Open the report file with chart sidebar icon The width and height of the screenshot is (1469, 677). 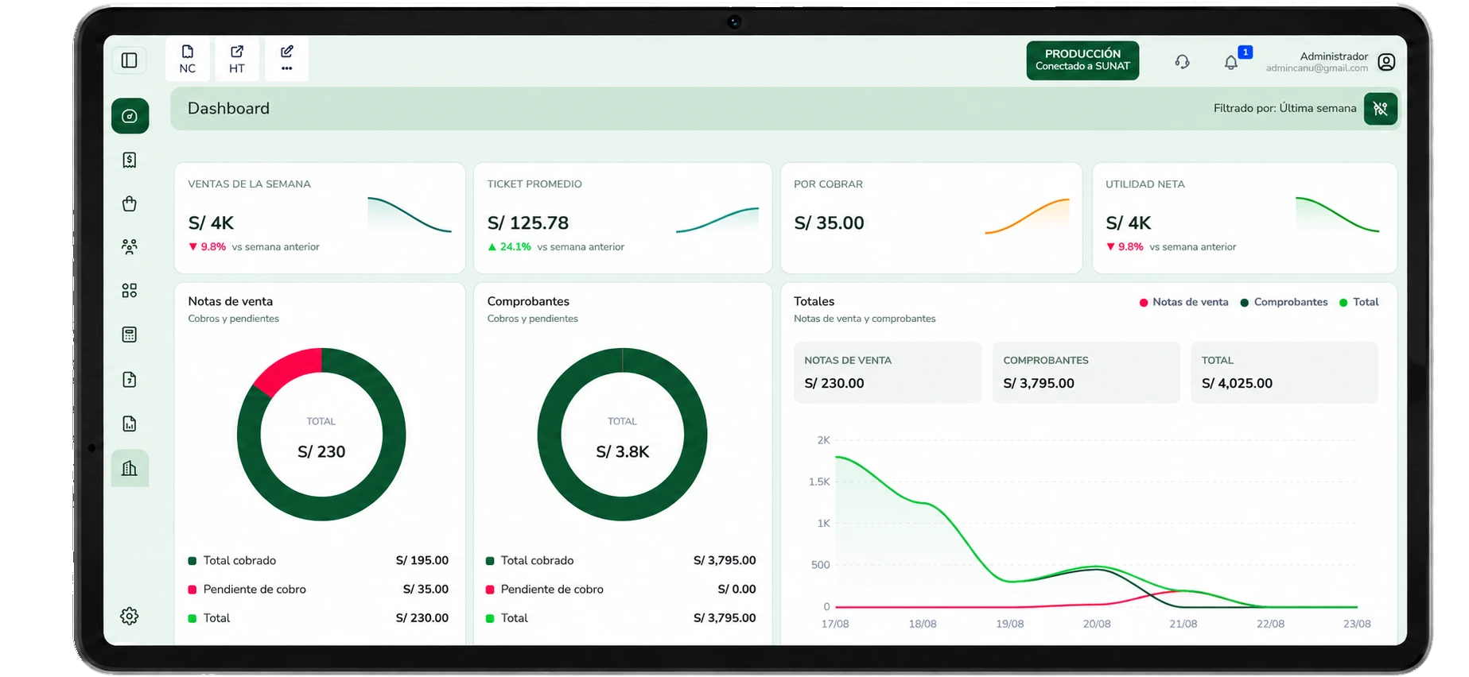pyautogui.click(x=130, y=424)
